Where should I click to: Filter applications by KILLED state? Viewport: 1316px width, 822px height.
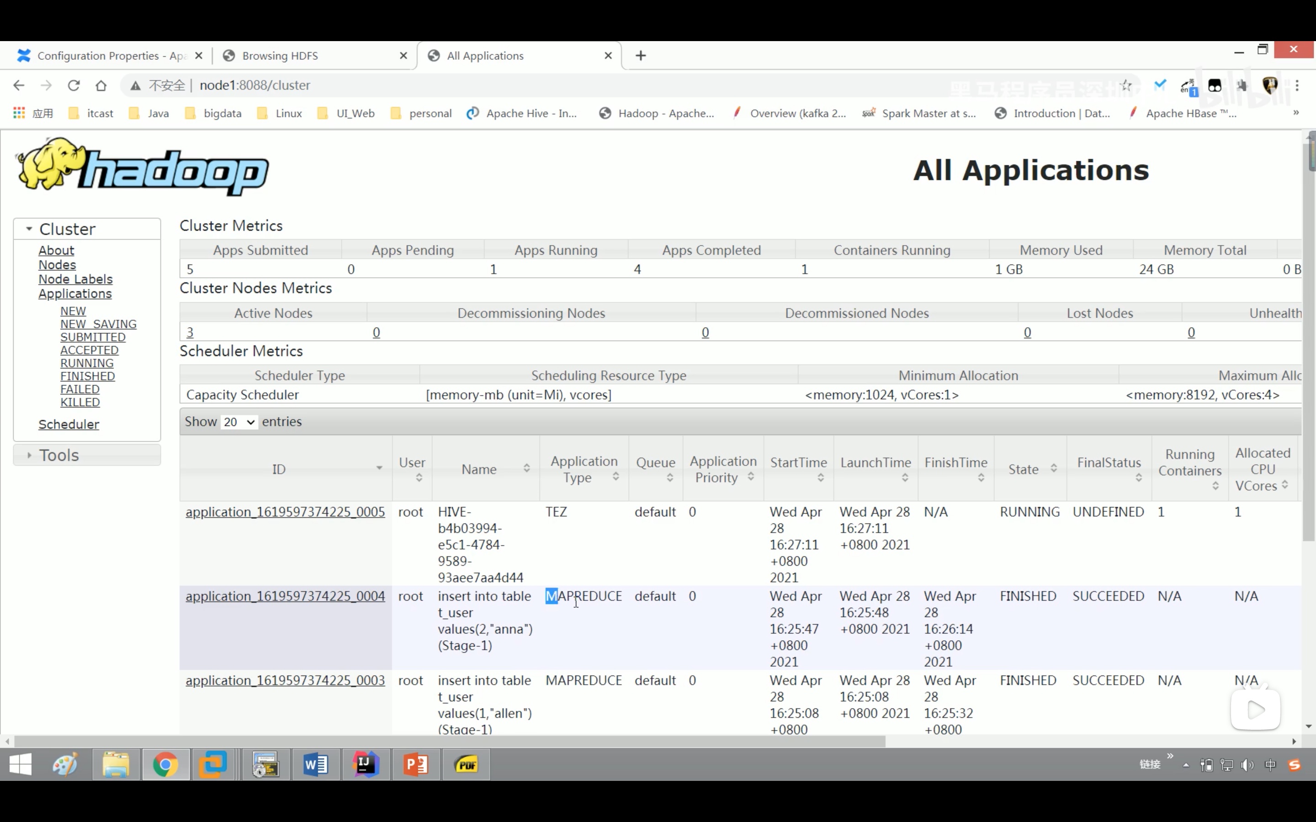tap(80, 402)
